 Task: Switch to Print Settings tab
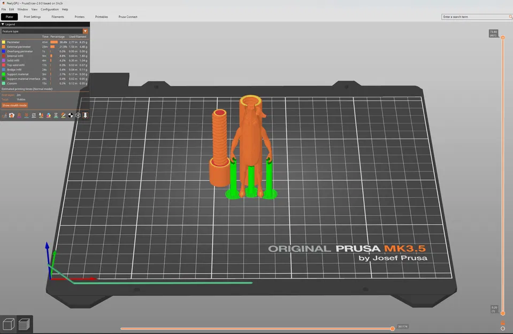point(33,17)
